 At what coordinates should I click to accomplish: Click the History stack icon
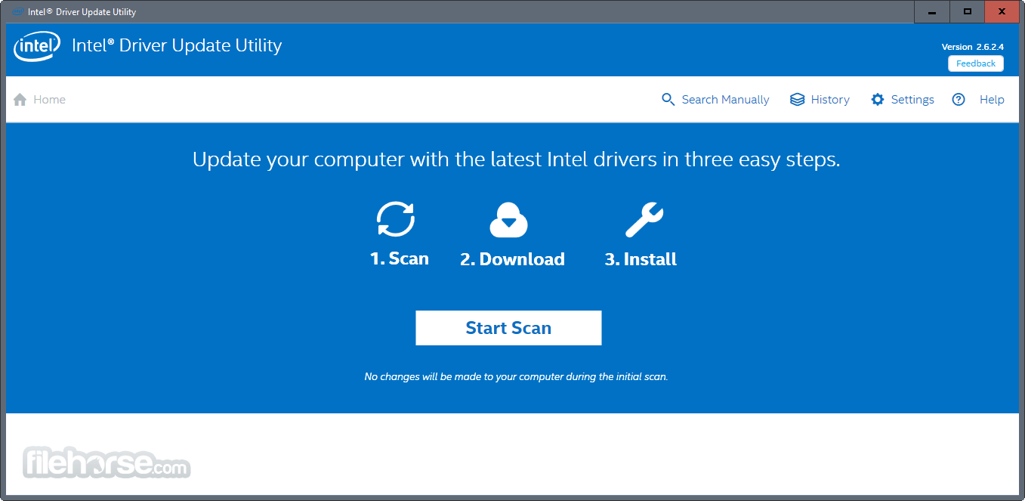pos(797,100)
